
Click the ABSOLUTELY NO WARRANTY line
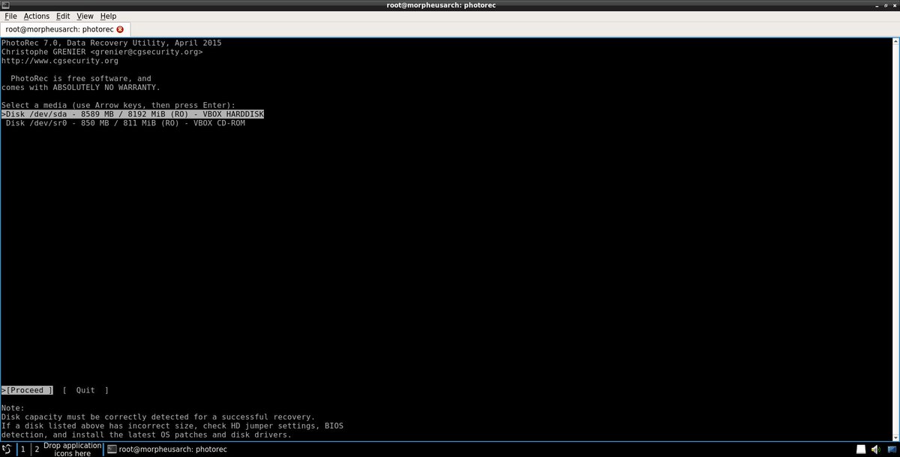[81, 87]
